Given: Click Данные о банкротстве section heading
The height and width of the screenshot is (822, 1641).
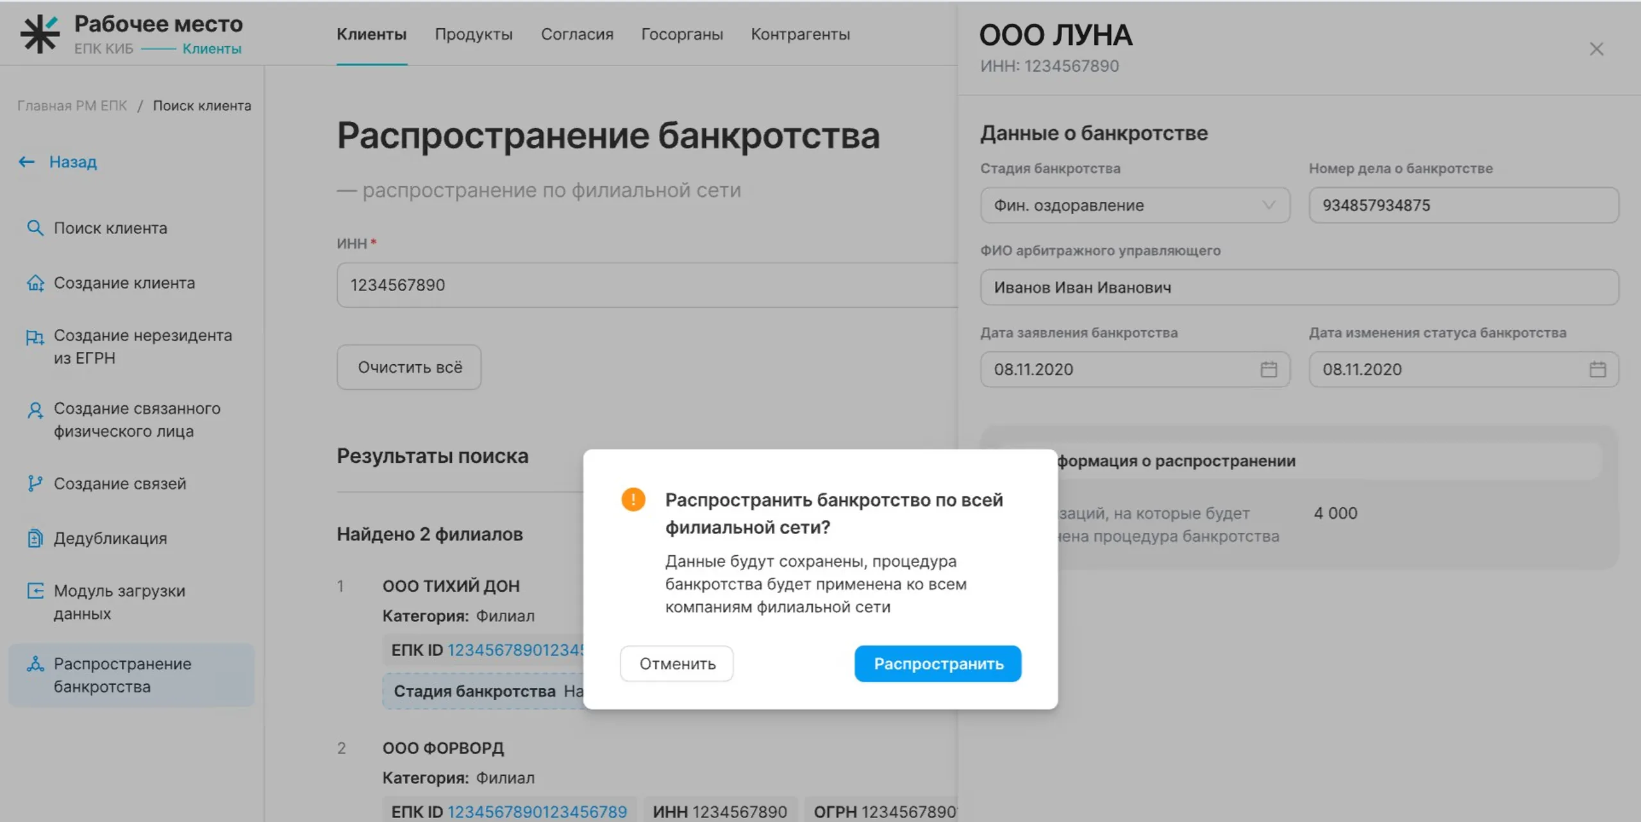Looking at the screenshot, I should 1094,133.
